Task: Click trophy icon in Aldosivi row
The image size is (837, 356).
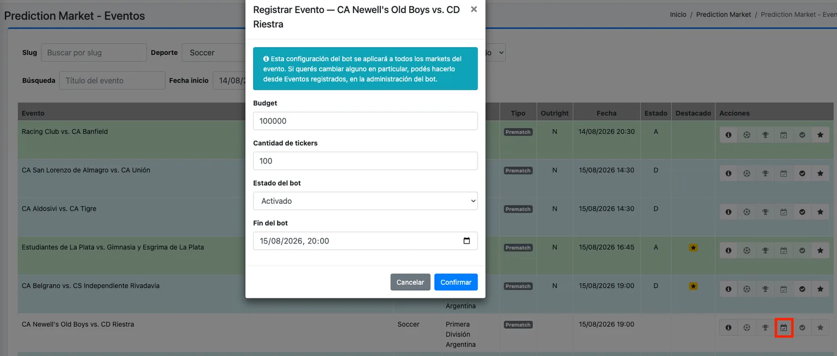Action: coord(765,212)
